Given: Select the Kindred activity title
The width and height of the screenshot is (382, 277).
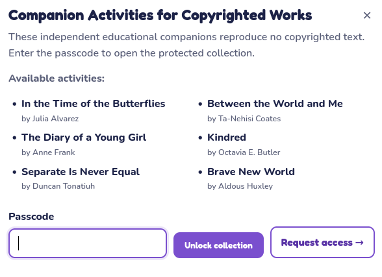Looking at the screenshot, I should 227,138.
